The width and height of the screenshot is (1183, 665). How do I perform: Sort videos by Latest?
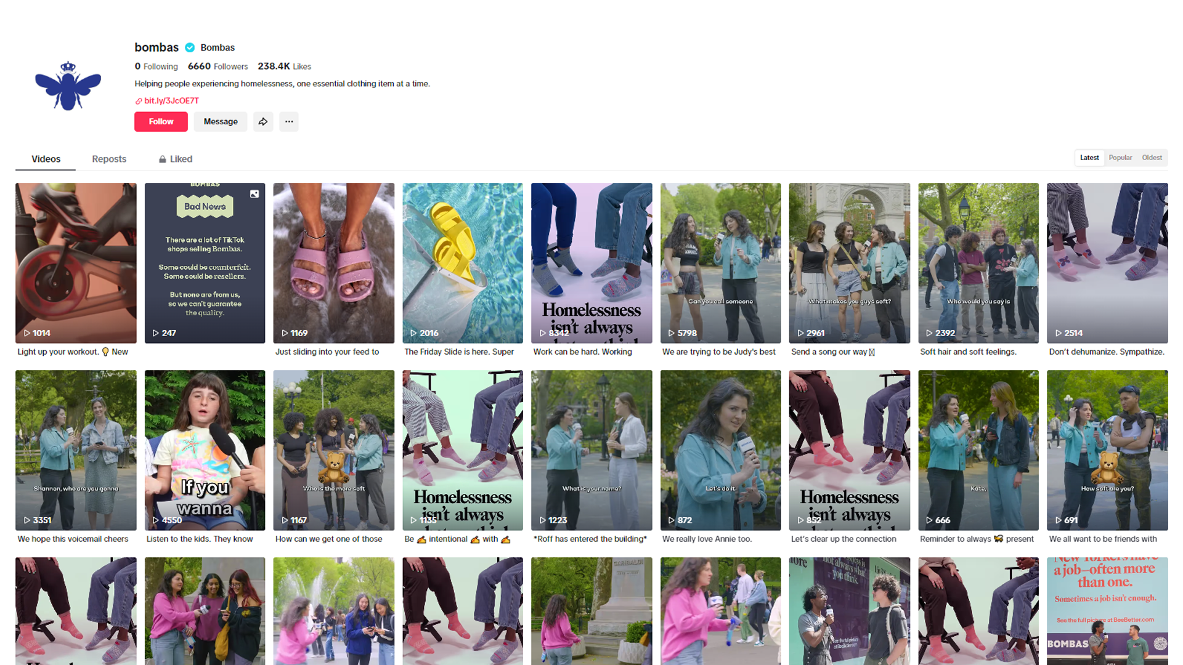[x=1089, y=158]
